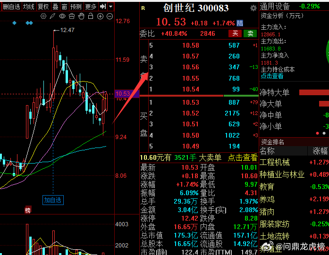329x255 pixels.
Task: Click 加自选 add to watchlist button
Action: 53,200
